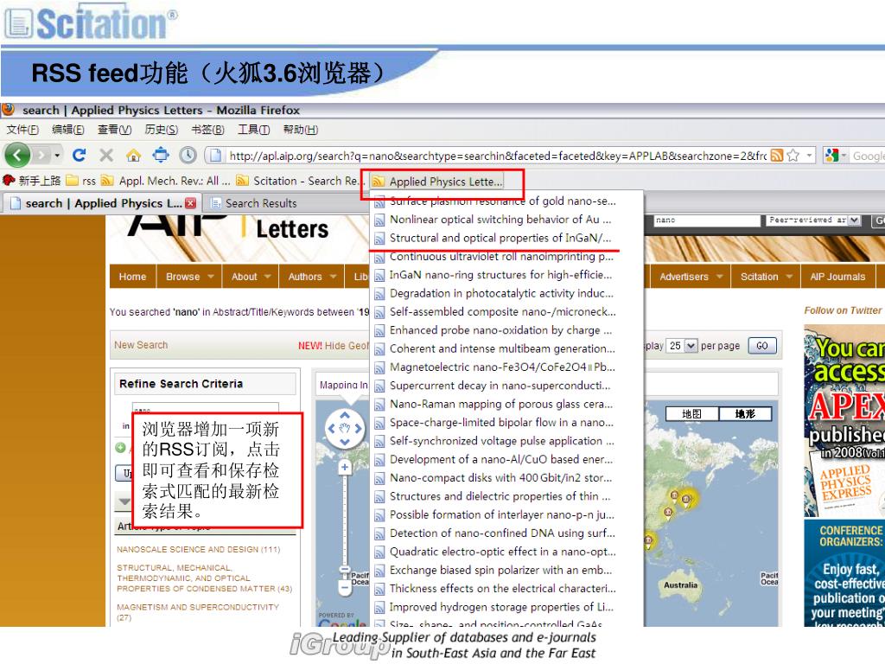
Task: Click the map pan control compass
Action: 345,429
